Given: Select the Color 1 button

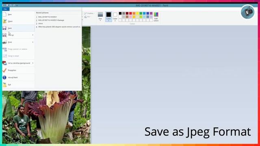Looking at the screenshot, I should (108, 17).
